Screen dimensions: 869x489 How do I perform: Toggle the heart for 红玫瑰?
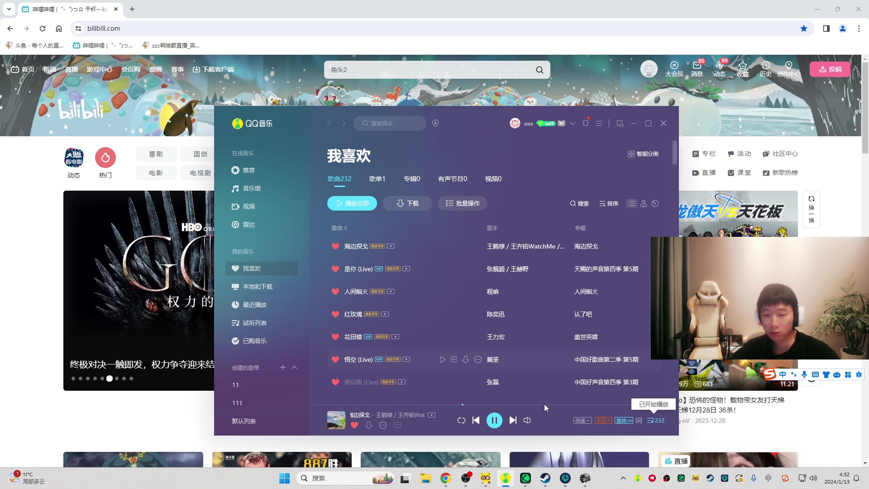tap(335, 314)
